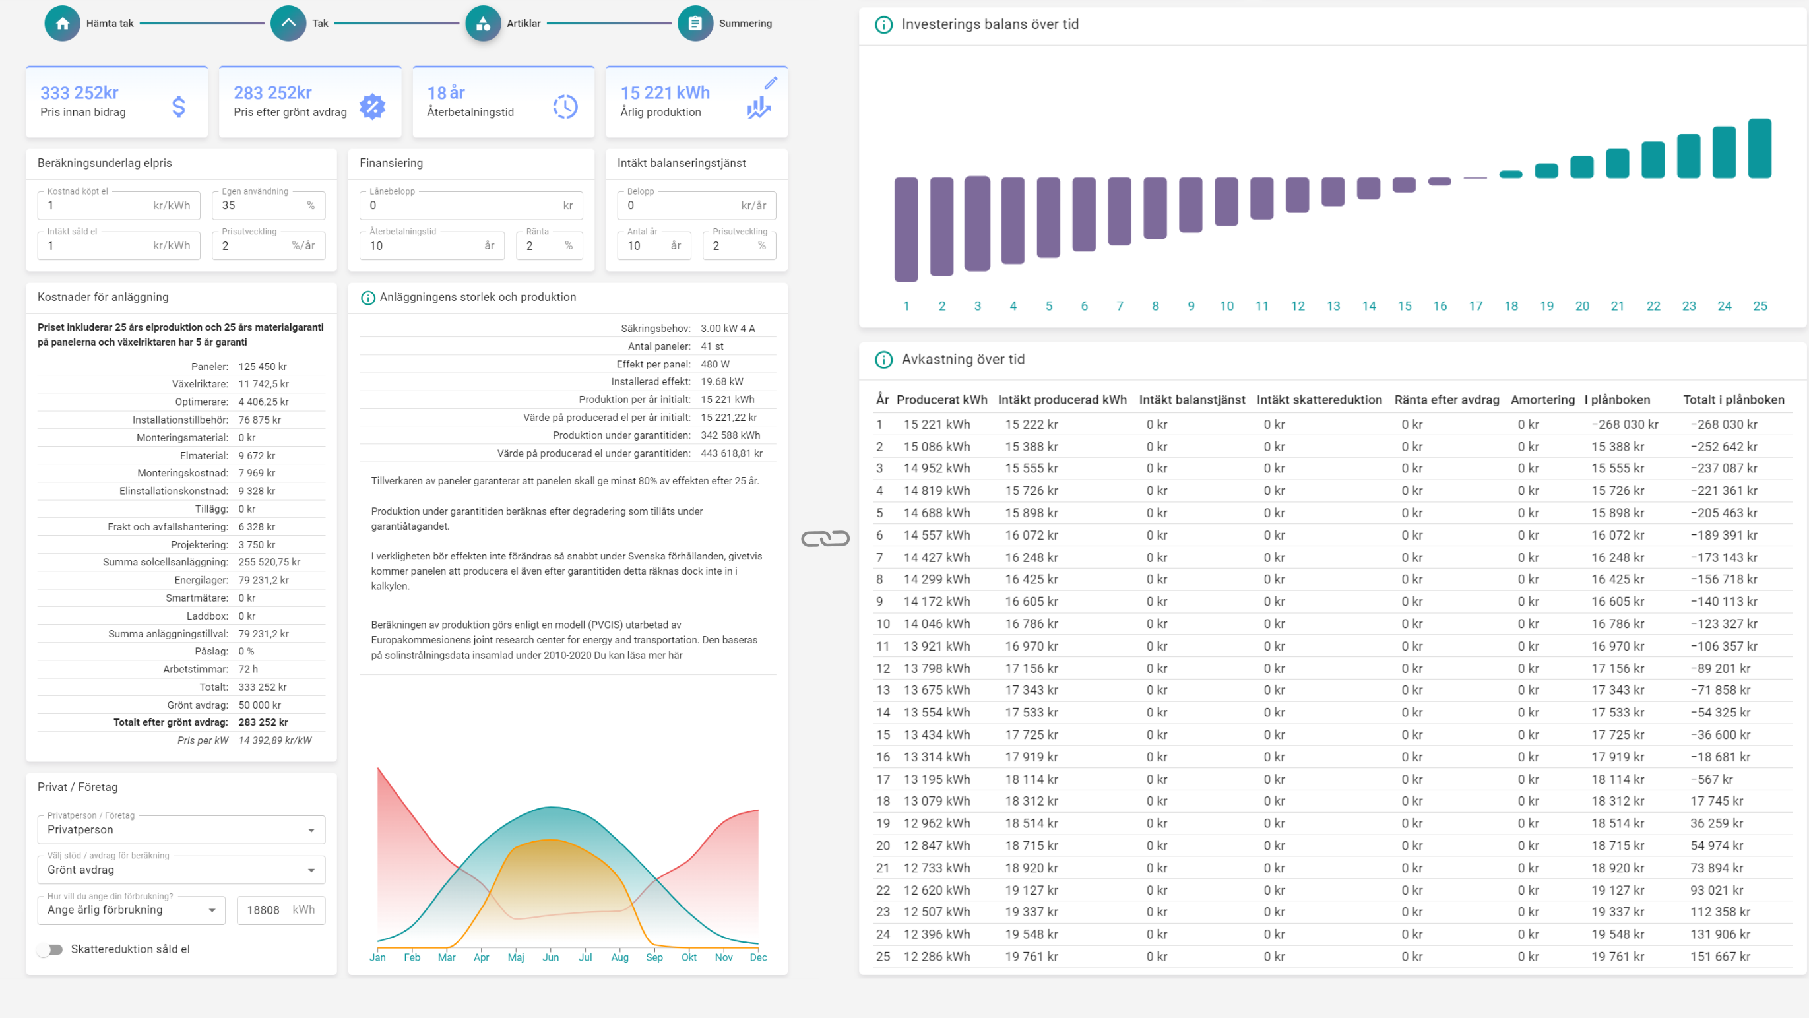Click the Kostnad köpt el input field
The height and width of the screenshot is (1018, 1809).
119,205
